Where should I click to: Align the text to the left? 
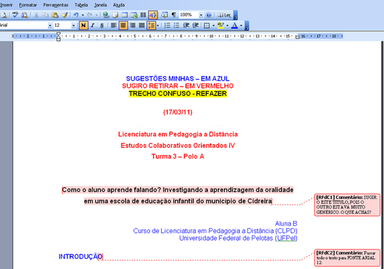pos(114,25)
